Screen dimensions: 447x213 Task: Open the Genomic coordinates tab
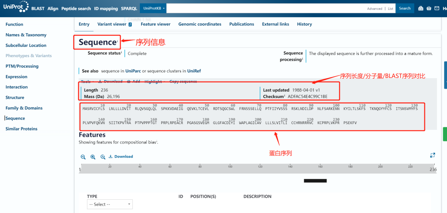click(x=200, y=24)
